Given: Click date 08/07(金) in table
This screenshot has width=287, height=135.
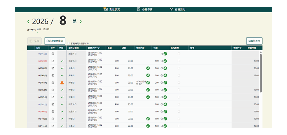Looking at the screenshot, I should 42,97.
